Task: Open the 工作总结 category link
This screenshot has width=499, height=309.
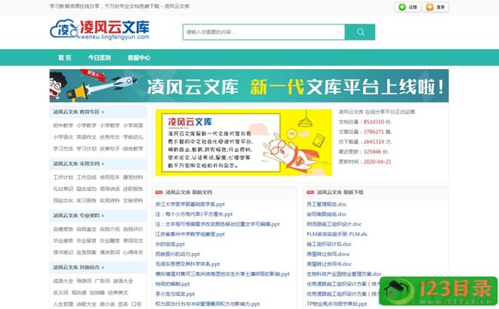Action: 86,177
